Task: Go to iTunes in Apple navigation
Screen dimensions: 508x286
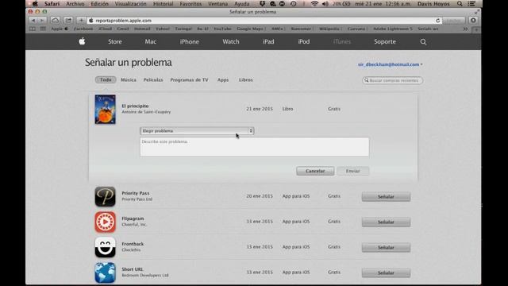Action: click(x=342, y=41)
